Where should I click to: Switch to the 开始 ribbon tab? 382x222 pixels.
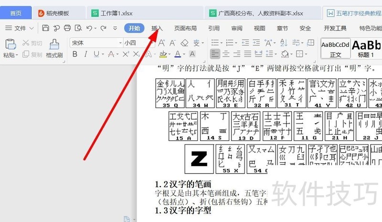click(x=134, y=28)
